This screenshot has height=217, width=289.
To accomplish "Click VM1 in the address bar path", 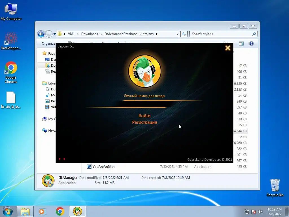I will point(71,34).
